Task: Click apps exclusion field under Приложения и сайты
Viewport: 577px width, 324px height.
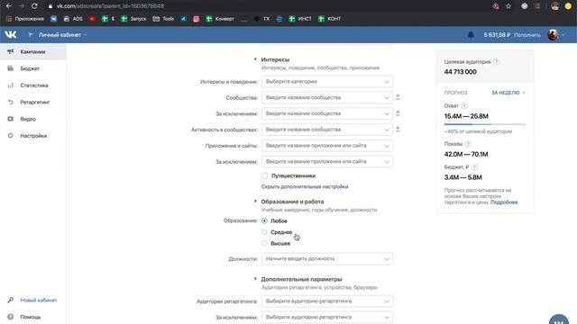Action: (x=327, y=162)
